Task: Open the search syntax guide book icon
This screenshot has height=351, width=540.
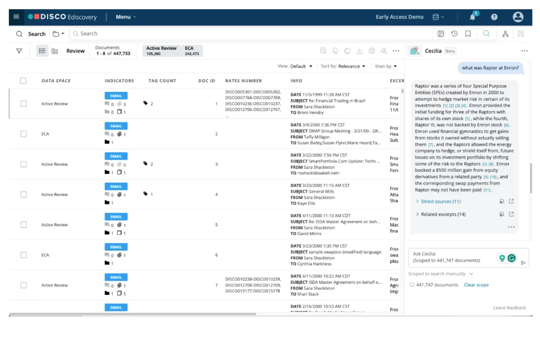Action: coord(441,34)
